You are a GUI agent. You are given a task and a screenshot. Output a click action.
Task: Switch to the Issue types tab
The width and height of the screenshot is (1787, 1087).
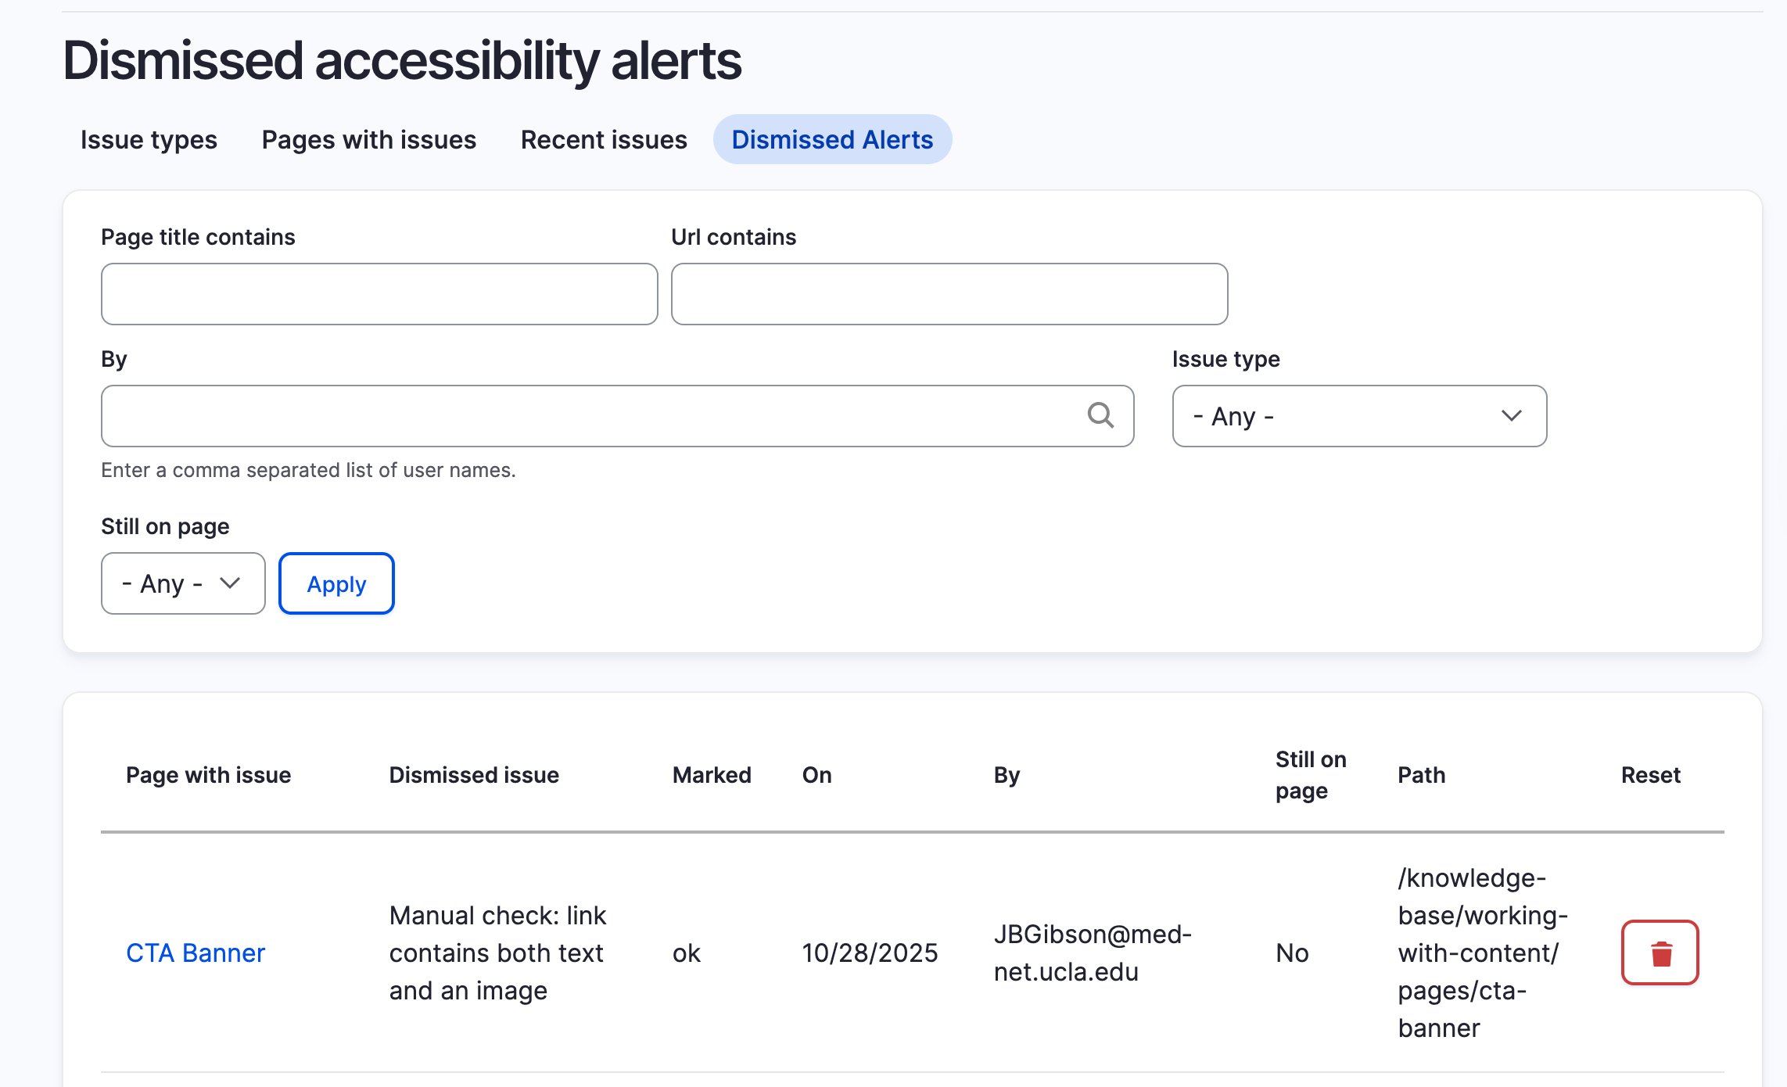pyautogui.click(x=149, y=140)
